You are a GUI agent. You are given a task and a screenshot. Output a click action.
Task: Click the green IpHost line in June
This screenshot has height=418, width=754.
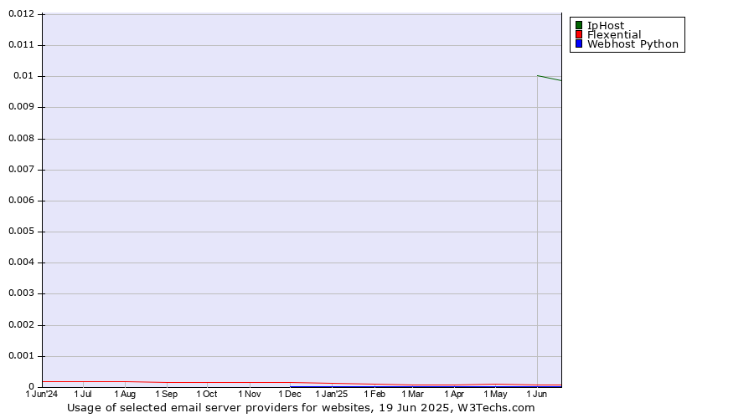tap(549, 78)
